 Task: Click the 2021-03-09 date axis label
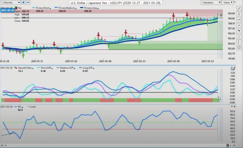(x=173, y=61)
